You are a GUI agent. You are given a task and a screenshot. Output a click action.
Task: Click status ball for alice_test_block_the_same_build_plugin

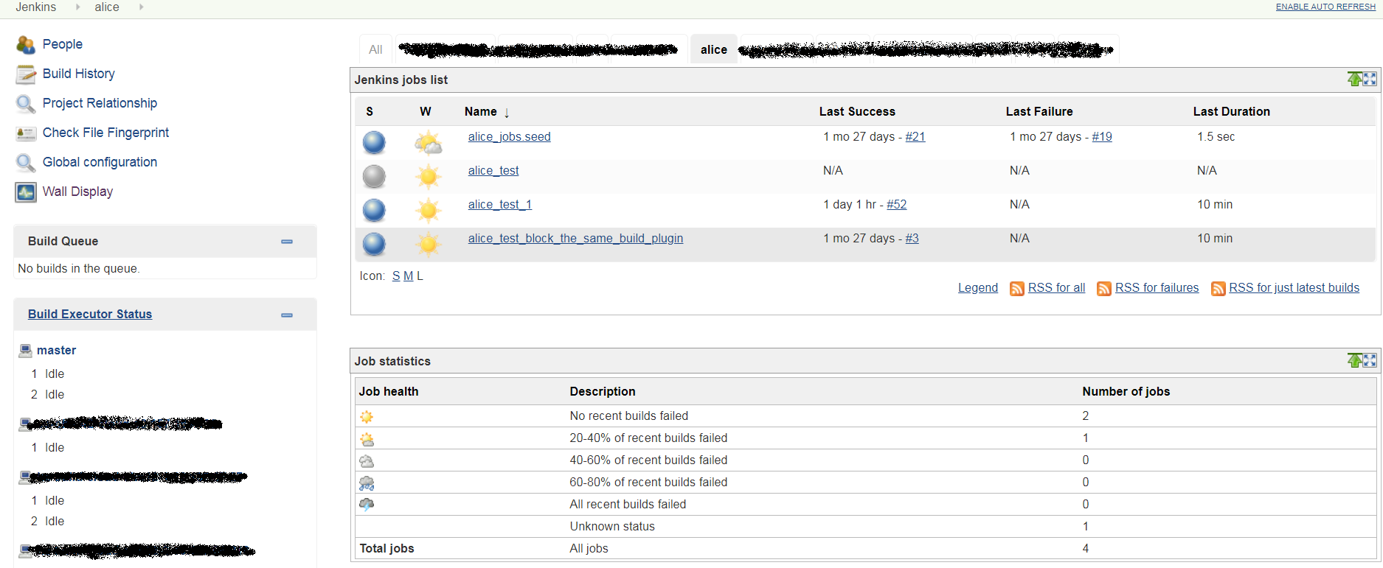tap(374, 244)
